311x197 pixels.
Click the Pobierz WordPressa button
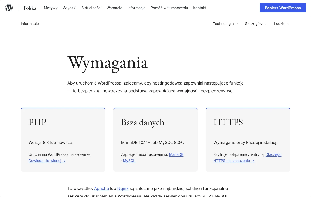(283, 8)
